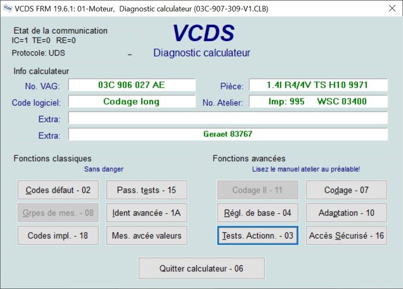Click the Extra field Geraet 83767

click(x=228, y=134)
